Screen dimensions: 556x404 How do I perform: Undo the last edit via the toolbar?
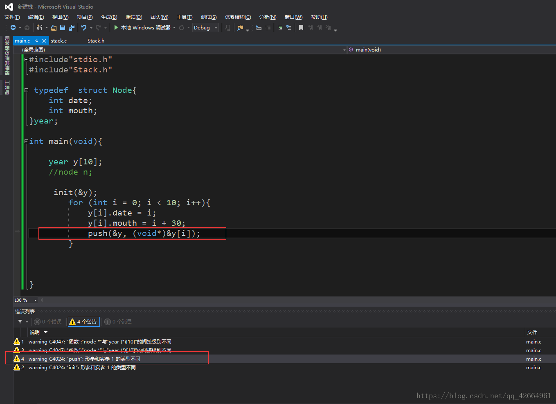point(84,27)
